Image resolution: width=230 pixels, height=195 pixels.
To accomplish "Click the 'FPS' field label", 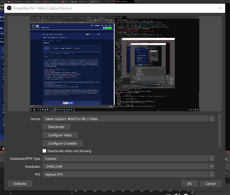I will [37, 175].
